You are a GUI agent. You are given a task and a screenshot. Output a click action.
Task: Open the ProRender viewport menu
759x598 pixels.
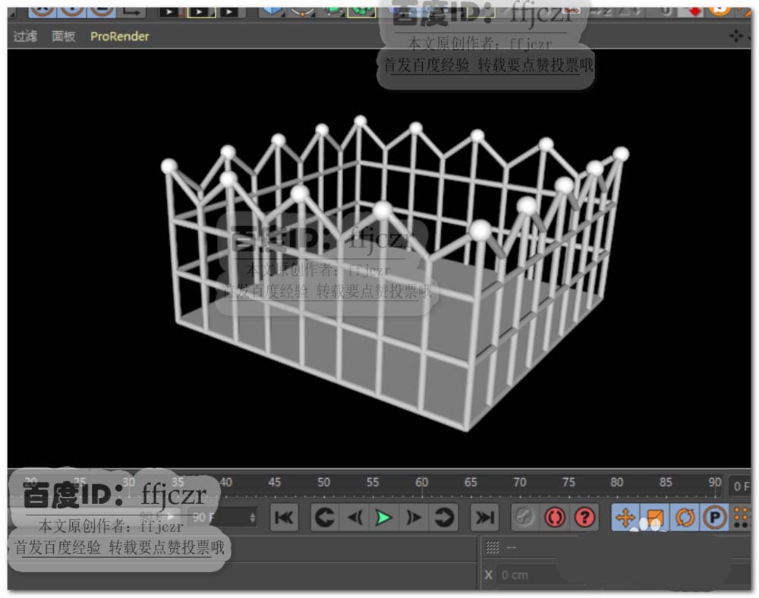[x=120, y=36]
